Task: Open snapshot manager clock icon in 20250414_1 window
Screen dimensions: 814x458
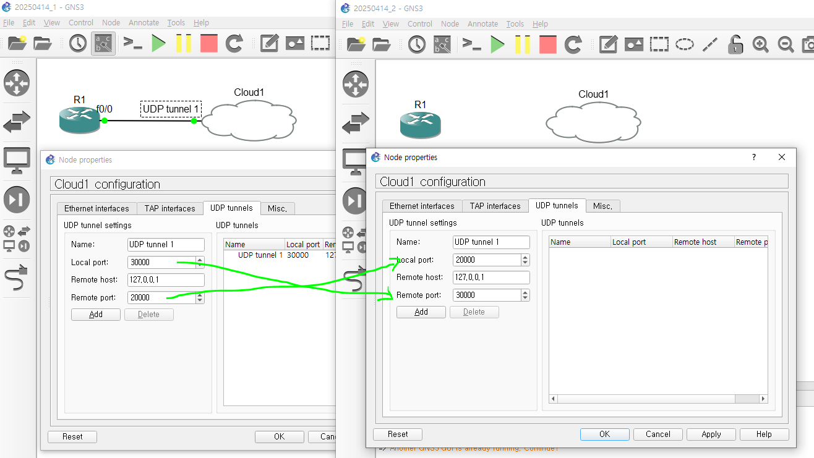Action: pyautogui.click(x=77, y=43)
